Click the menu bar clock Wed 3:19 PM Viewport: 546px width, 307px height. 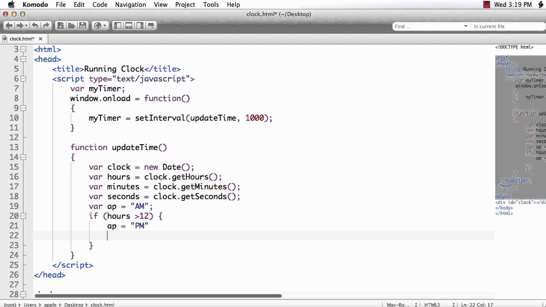pos(513,5)
